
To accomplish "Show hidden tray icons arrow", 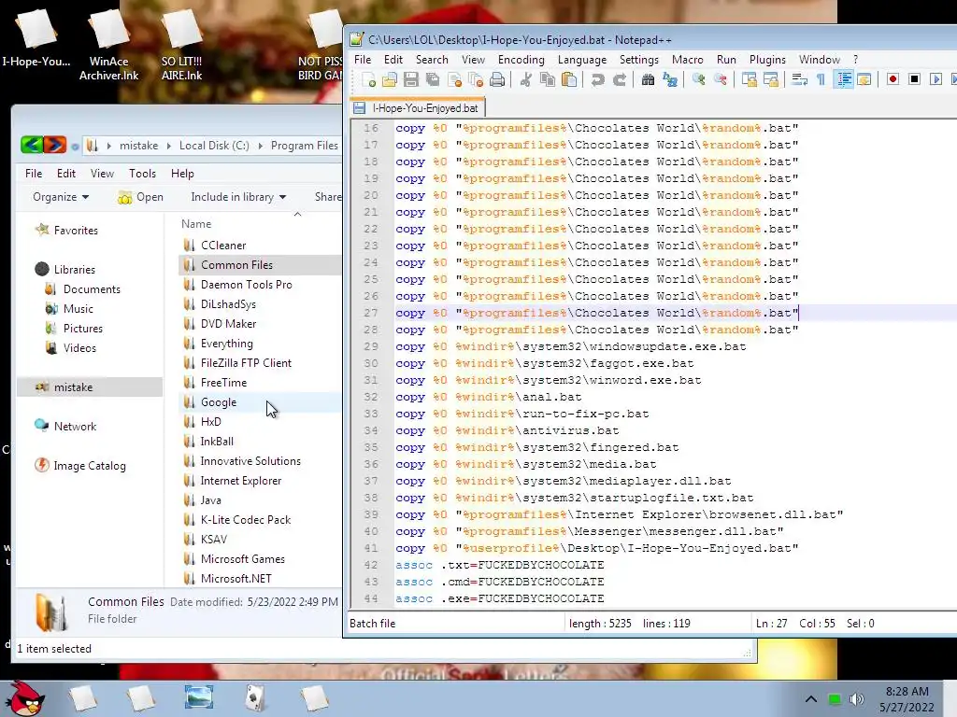I will click(x=810, y=699).
